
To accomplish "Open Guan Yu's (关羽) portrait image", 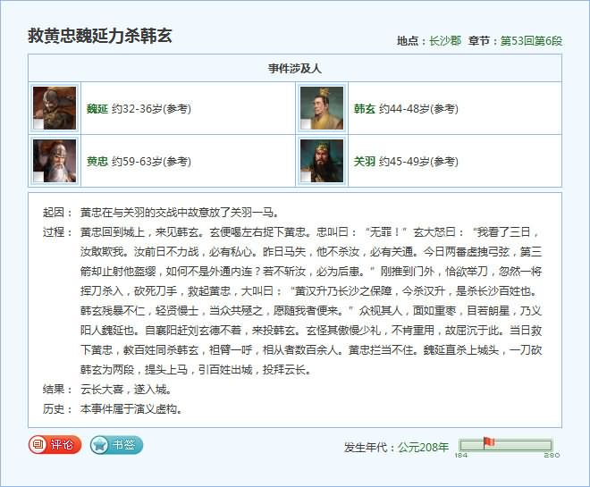I will [321, 161].
